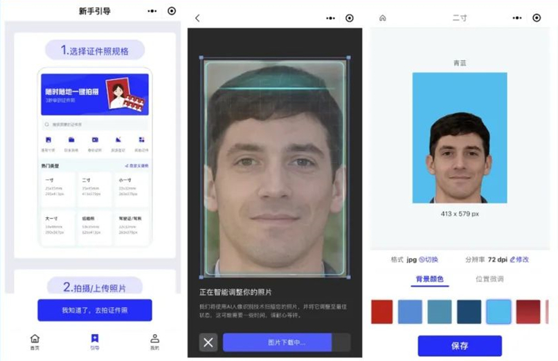This screenshot has height=361, width=558.
Task: Click 切换 to switch the jpg format
Action: 428,260
